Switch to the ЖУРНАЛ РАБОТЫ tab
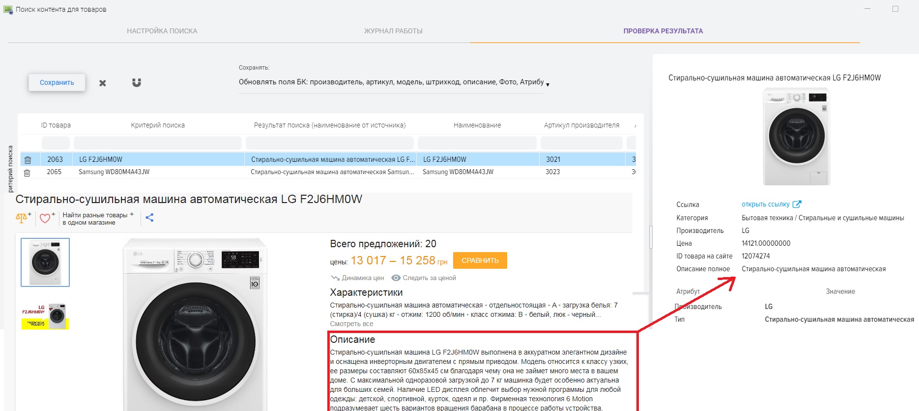This screenshot has width=919, height=411. [x=393, y=31]
